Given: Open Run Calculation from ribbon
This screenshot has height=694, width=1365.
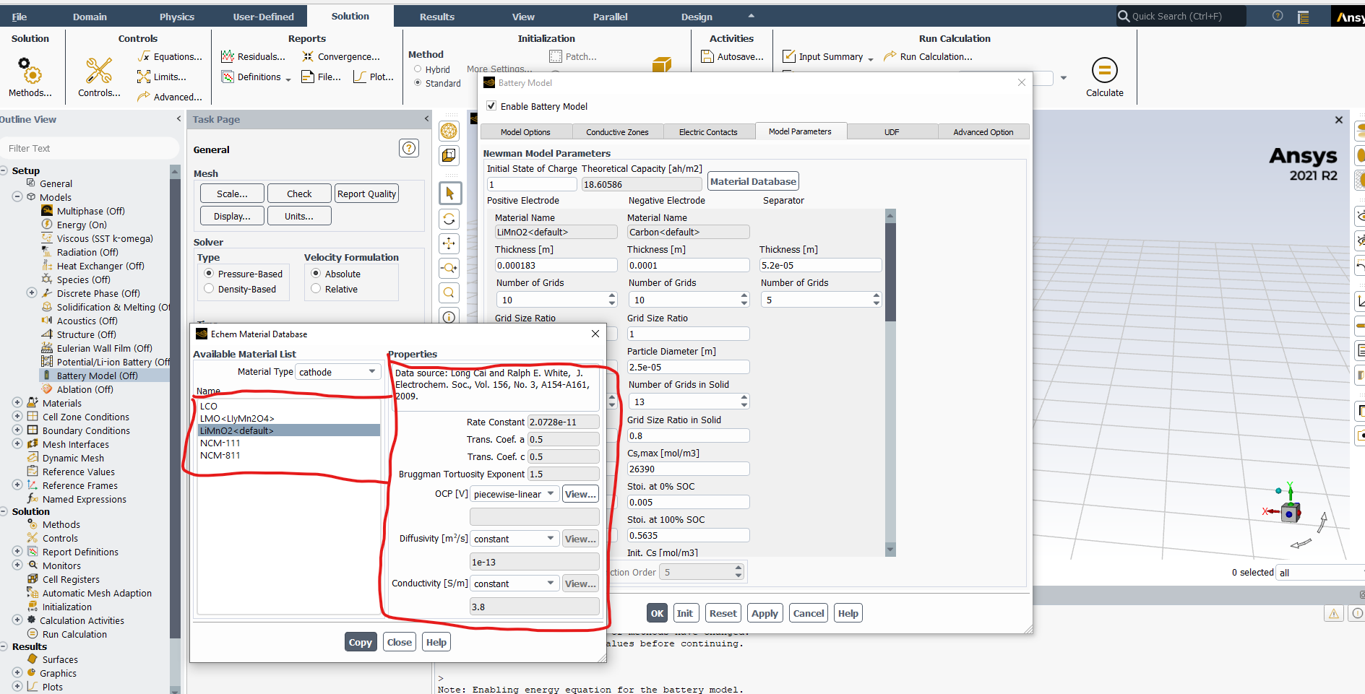Looking at the screenshot, I should pos(929,56).
